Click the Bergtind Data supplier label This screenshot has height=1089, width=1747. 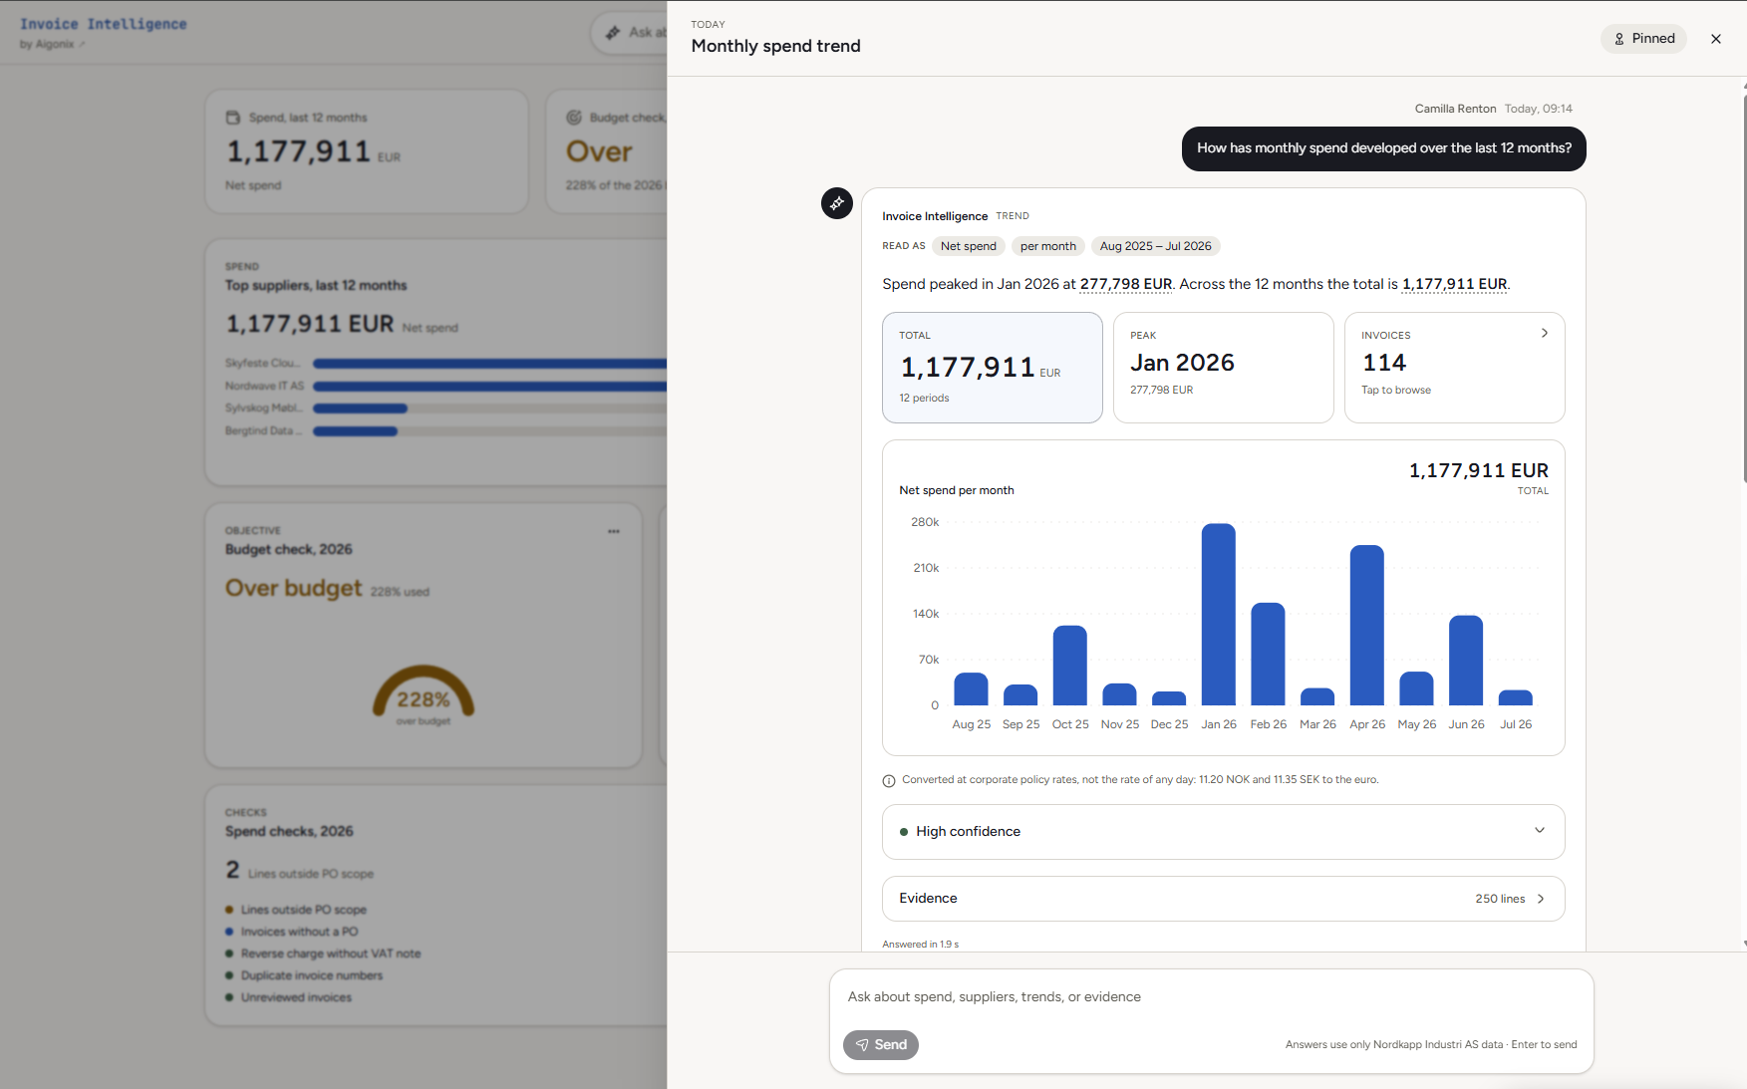coord(263,431)
